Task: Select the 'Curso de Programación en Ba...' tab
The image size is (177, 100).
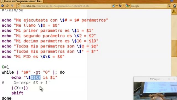Action: tap(22, 1)
